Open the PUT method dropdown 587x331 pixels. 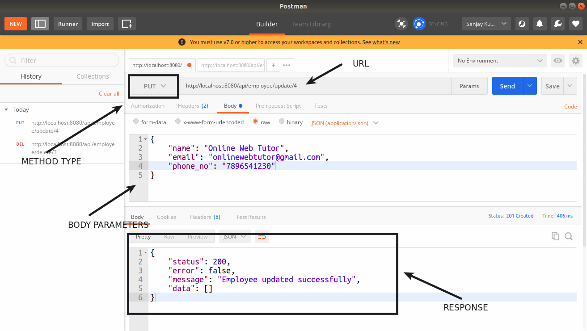153,85
